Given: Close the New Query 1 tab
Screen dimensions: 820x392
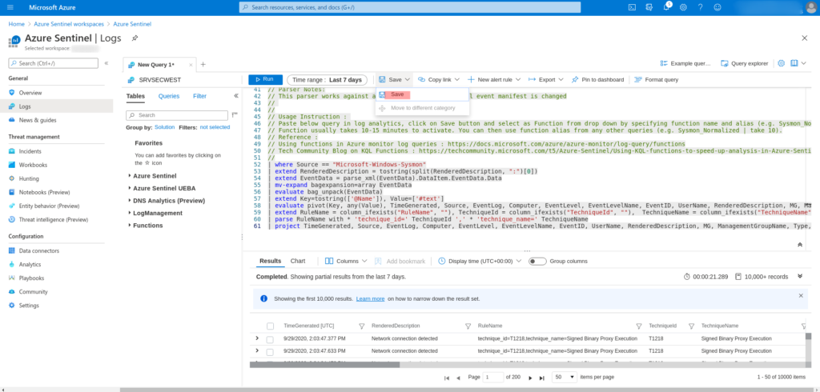Looking at the screenshot, I should pyautogui.click(x=191, y=65).
